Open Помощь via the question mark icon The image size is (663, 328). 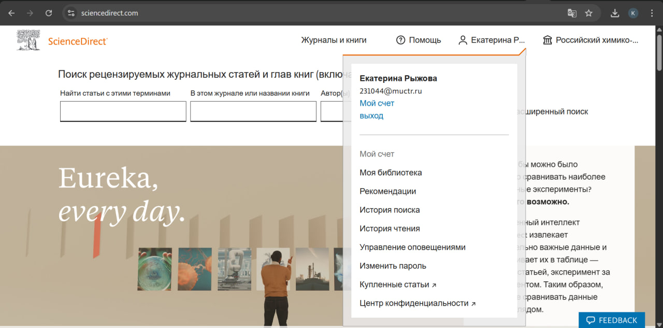coord(400,39)
